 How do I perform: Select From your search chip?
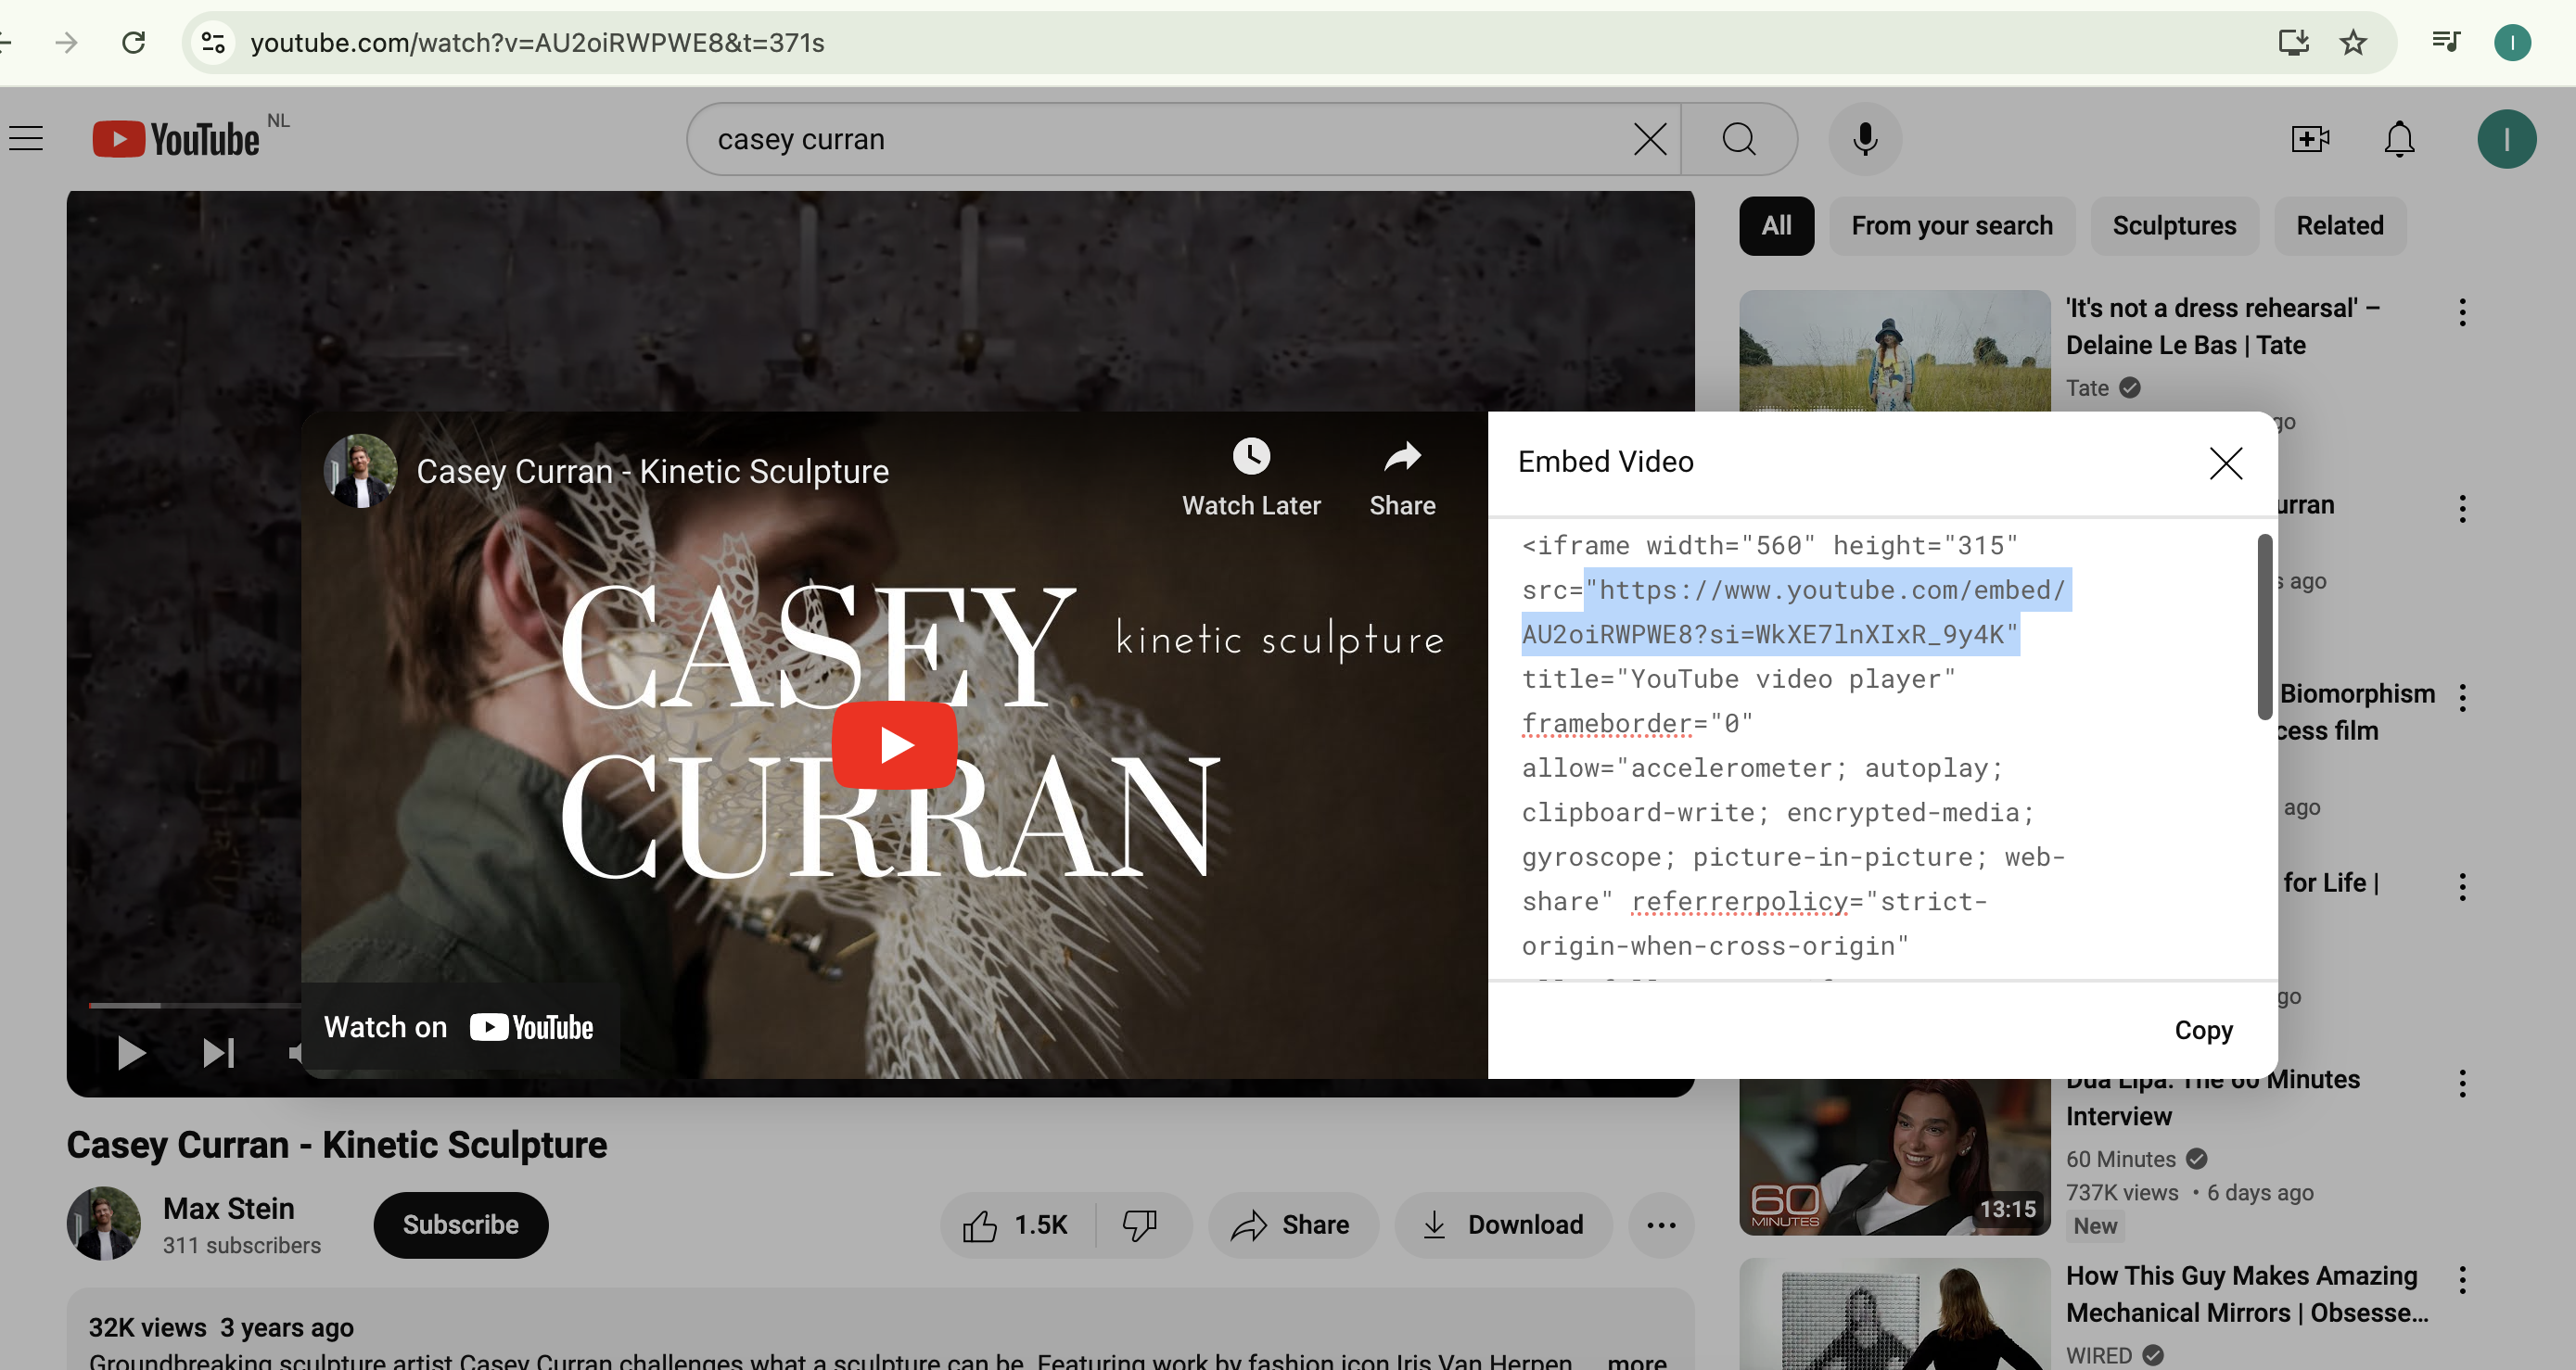[1952, 226]
